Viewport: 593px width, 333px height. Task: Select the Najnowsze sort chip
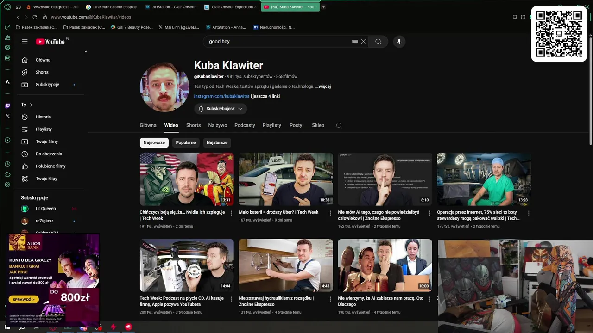[x=154, y=142]
